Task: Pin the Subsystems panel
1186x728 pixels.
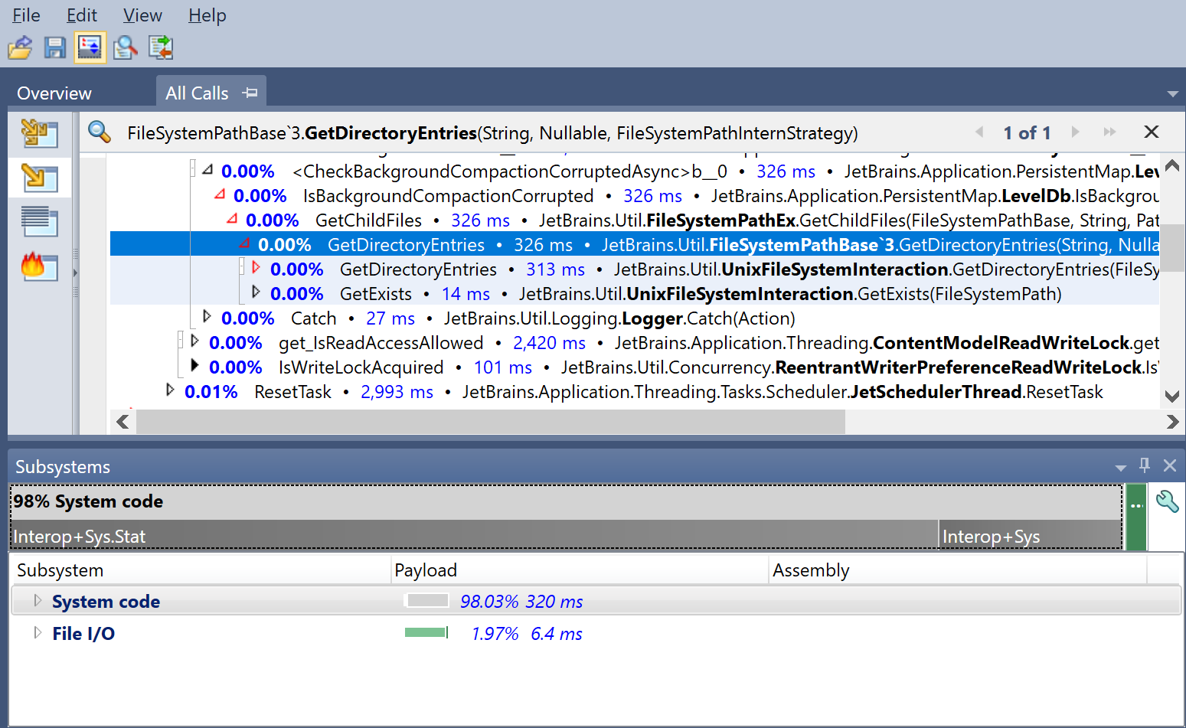Action: pyautogui.click(x=1144, y=465)
